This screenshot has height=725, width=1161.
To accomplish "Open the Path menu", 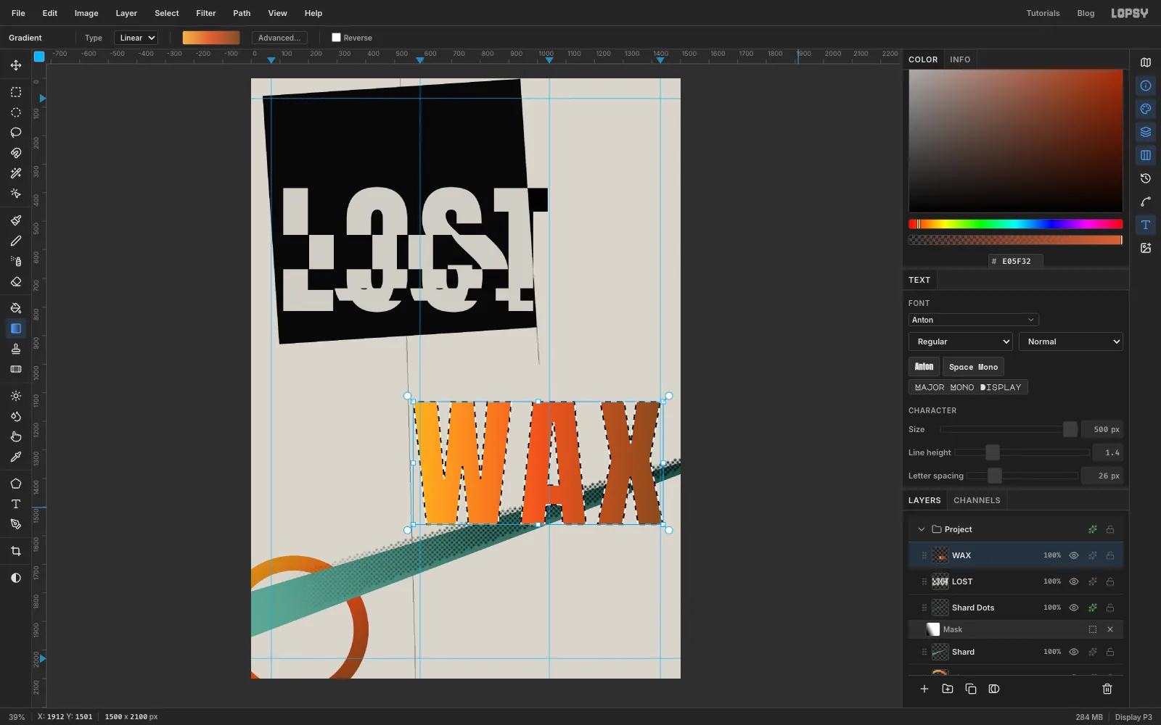I will pyautogui.click(x=242, y=13).
